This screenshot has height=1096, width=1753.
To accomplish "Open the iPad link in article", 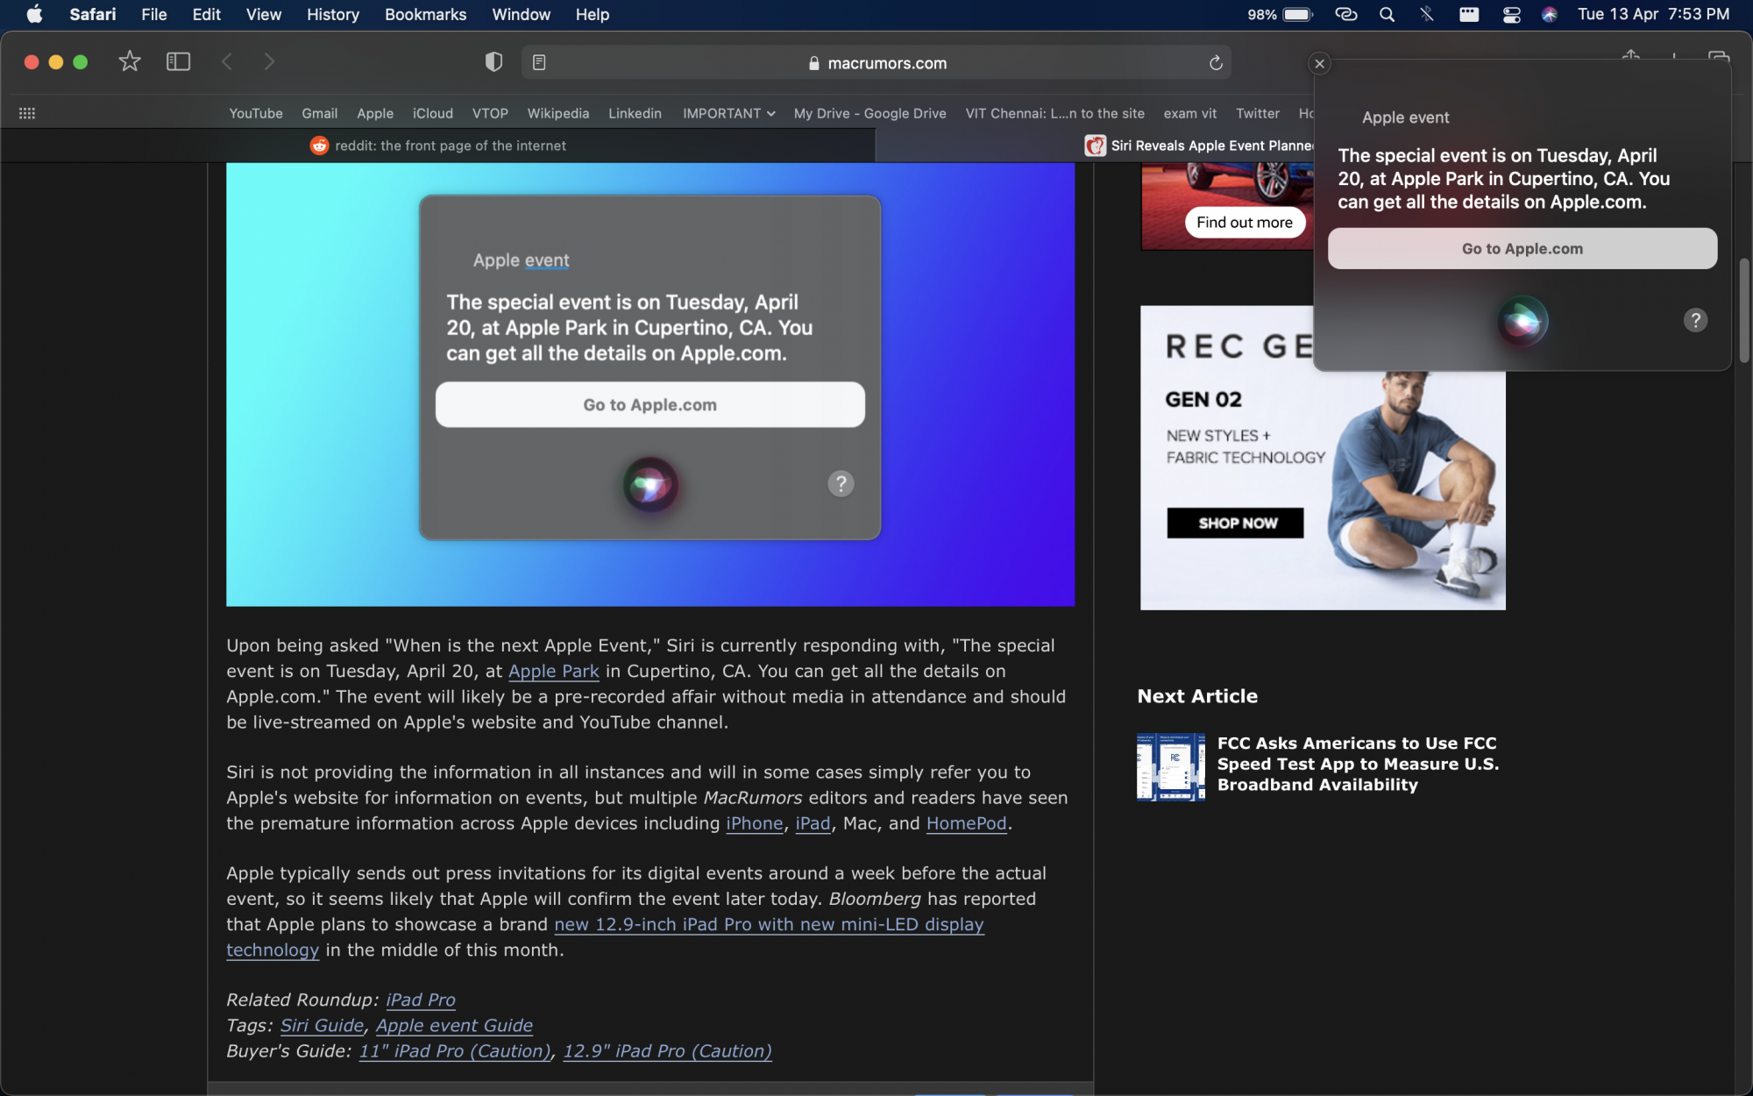I will pos(813,824).
